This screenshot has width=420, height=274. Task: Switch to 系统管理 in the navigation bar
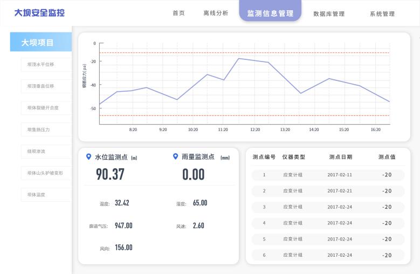pyautogui.click(x=382, y=14)
